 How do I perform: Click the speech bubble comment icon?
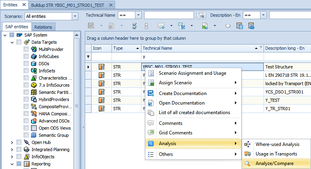pos(228,26)
